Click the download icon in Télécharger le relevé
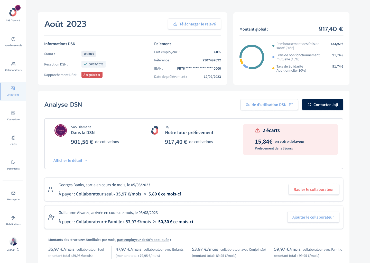The image size is (370, 263). (175, 24)
